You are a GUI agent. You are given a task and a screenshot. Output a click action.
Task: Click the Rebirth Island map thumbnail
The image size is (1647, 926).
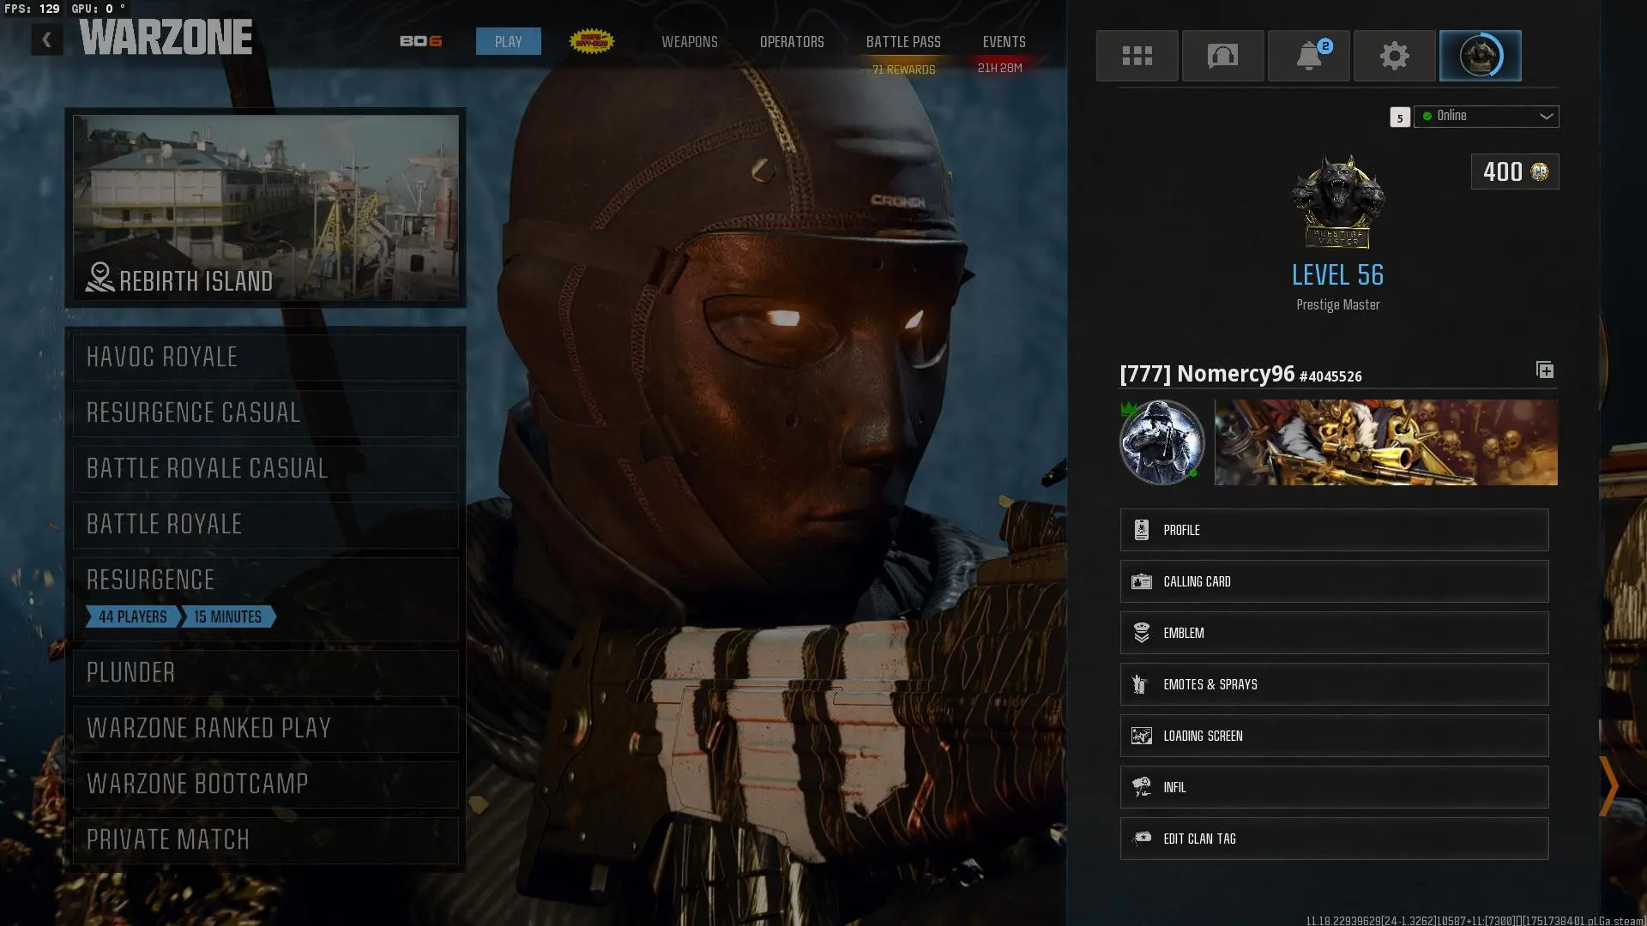coord(265,207)
